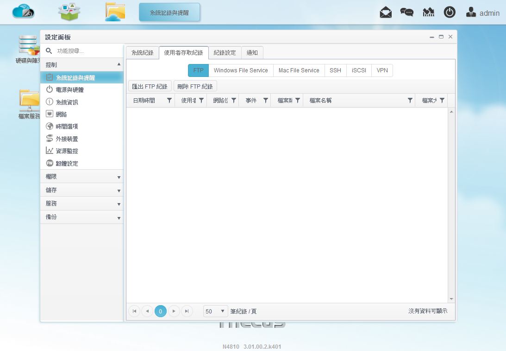Click the current page number 0

pyautogui.click(x=160, y=311)
